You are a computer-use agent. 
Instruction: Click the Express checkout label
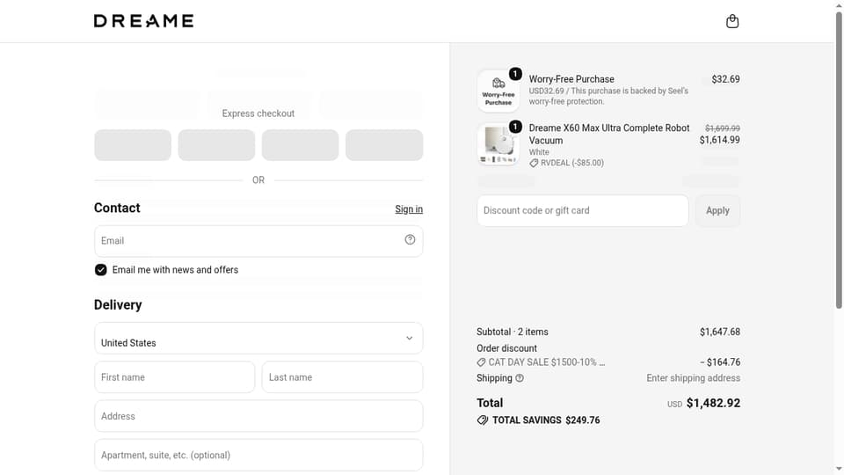258,113
